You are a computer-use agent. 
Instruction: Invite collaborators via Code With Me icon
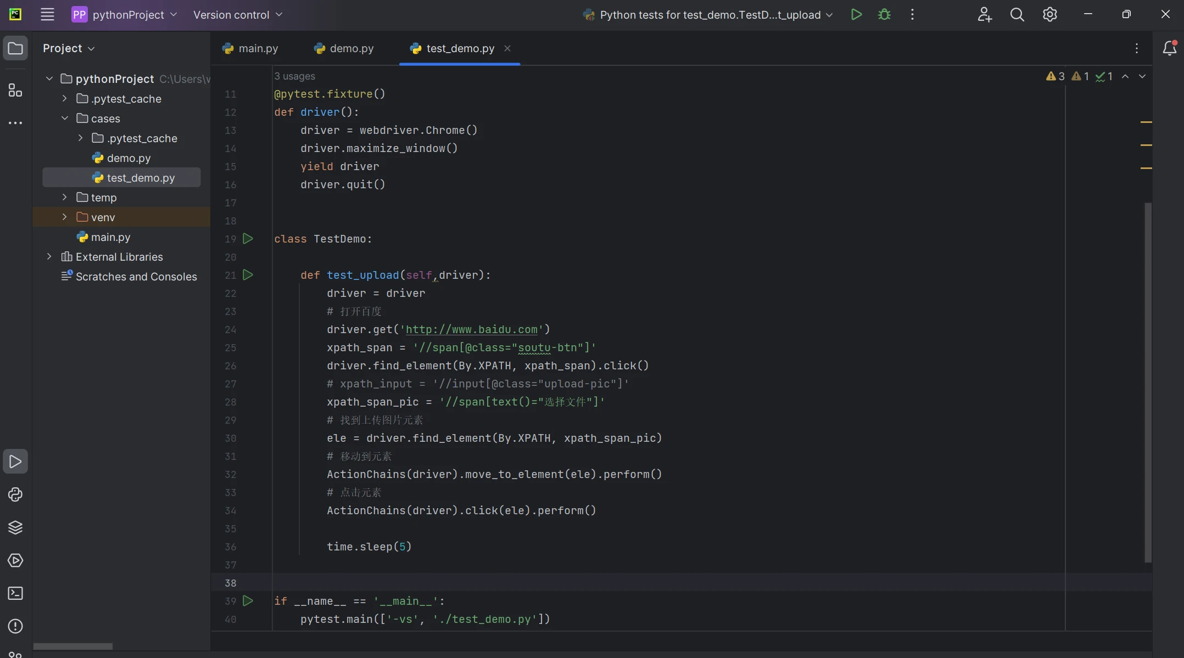pyautogui.click(x=985, y=14)
